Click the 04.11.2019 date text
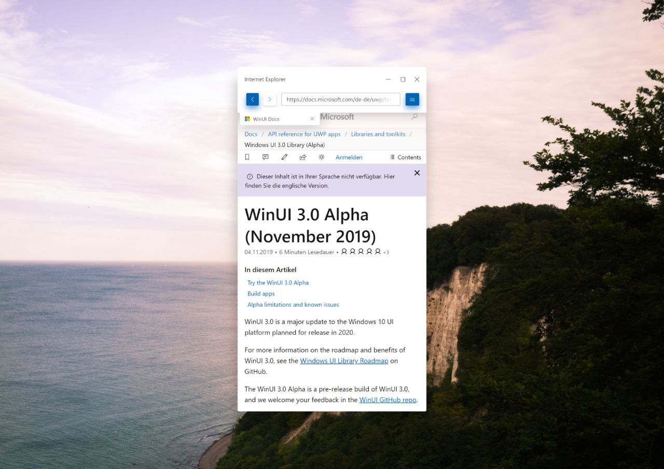Screen dimensions: 664x469 (258, 252)
